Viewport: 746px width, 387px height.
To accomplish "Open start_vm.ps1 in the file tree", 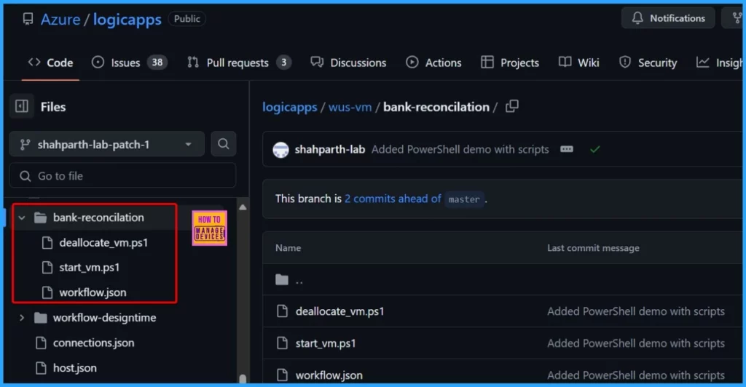I will 89,268.
